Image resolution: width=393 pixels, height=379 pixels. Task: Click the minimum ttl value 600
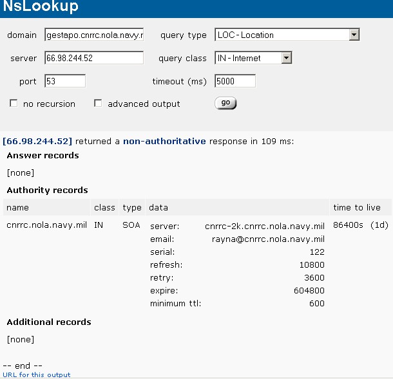317,304
